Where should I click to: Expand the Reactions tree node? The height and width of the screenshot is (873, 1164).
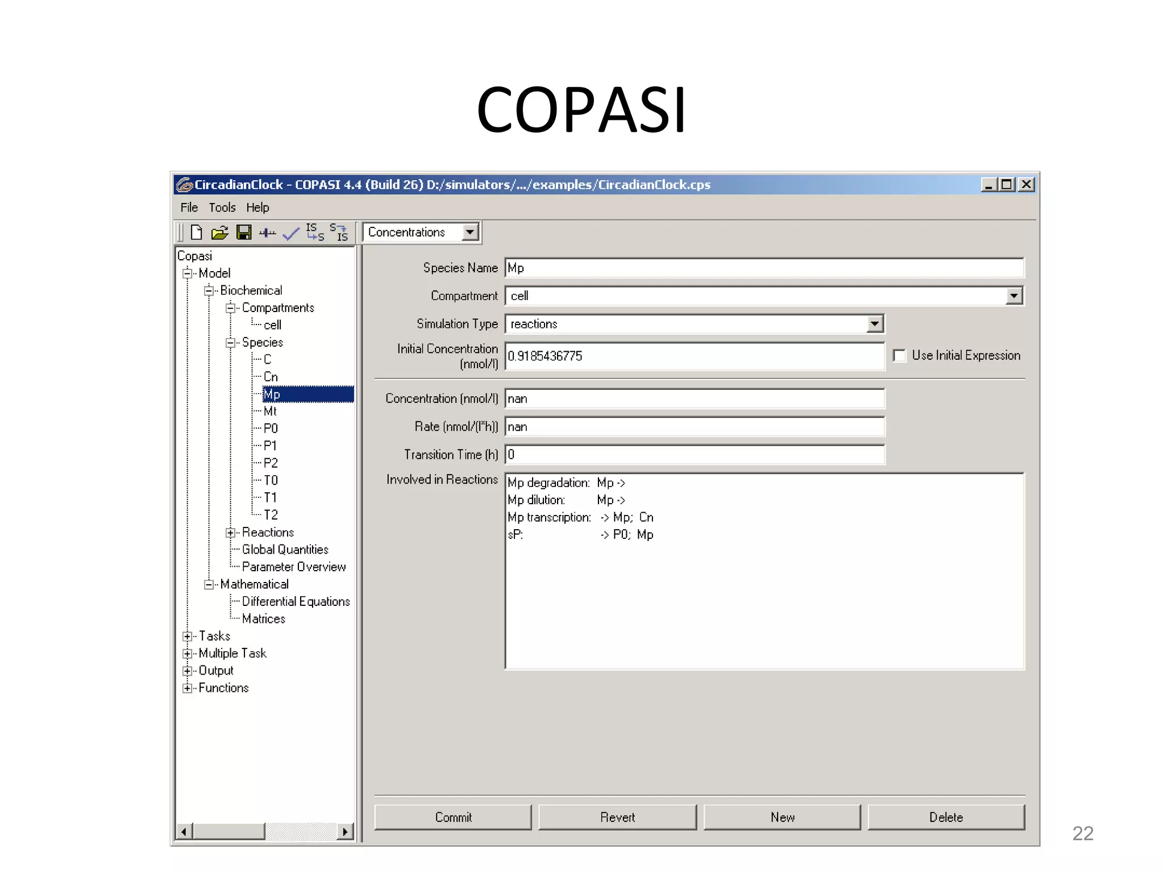coord(230,533)
